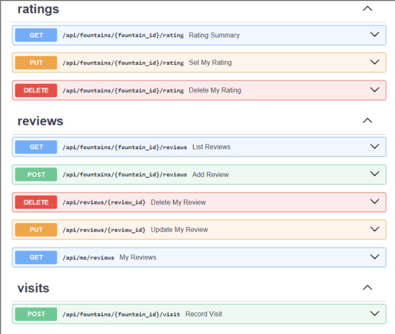
Task: Expand the Add Review endpoint arrow
Action: click(x=375, y=174)
